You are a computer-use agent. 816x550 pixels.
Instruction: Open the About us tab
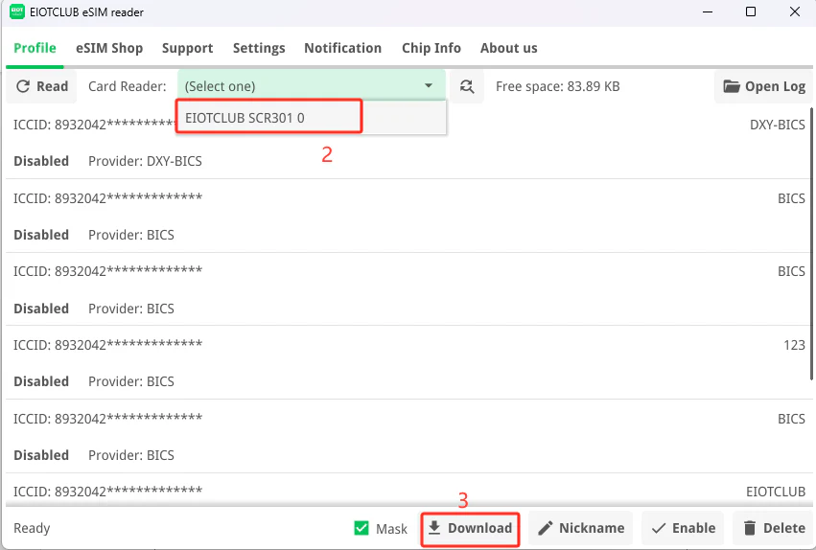coord(508,48)
